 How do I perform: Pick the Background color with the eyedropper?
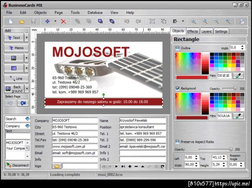[238, 116]
